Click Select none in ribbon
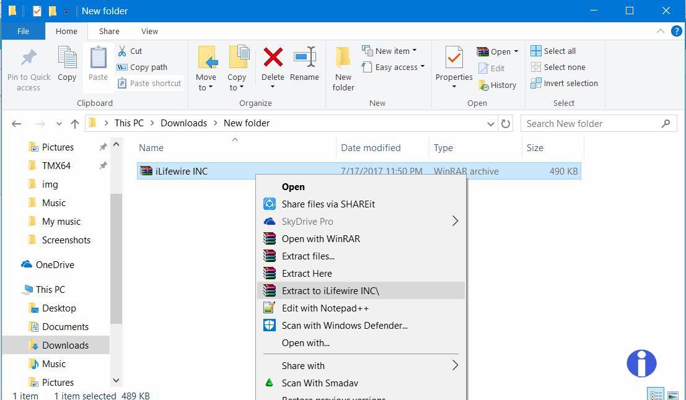Image resolution: width=686 pixels, height=400 pixels. click(558, 67)
